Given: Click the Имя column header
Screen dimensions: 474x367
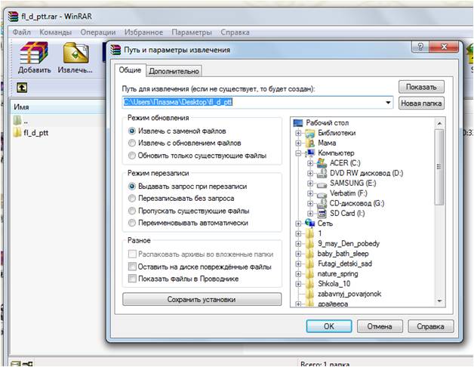Looking at the screenshot, I should 57,106.
